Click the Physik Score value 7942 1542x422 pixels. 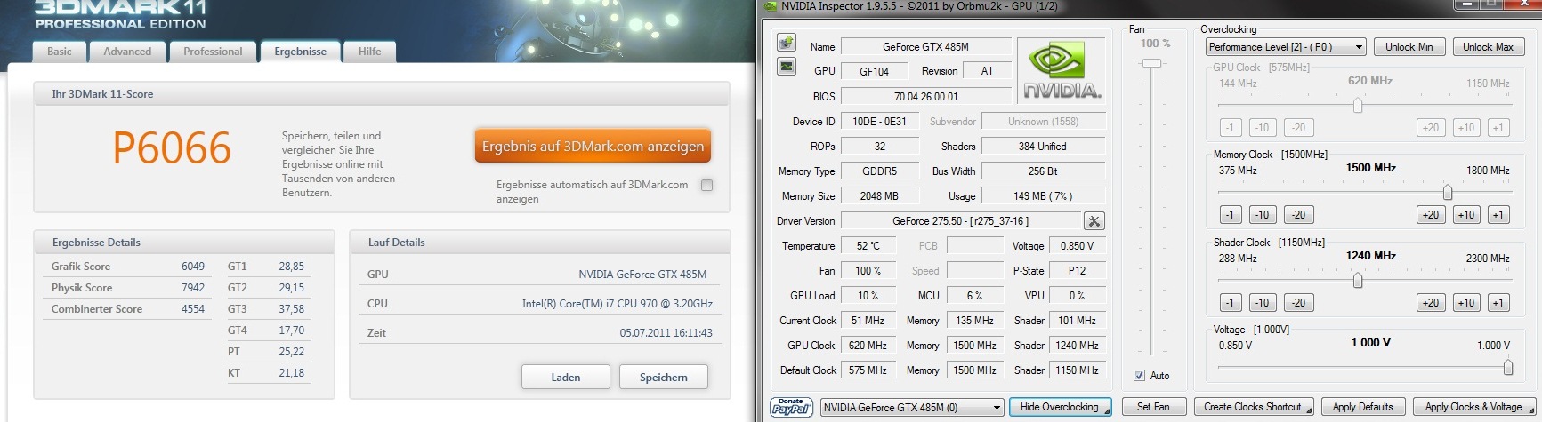pos(193,288)
